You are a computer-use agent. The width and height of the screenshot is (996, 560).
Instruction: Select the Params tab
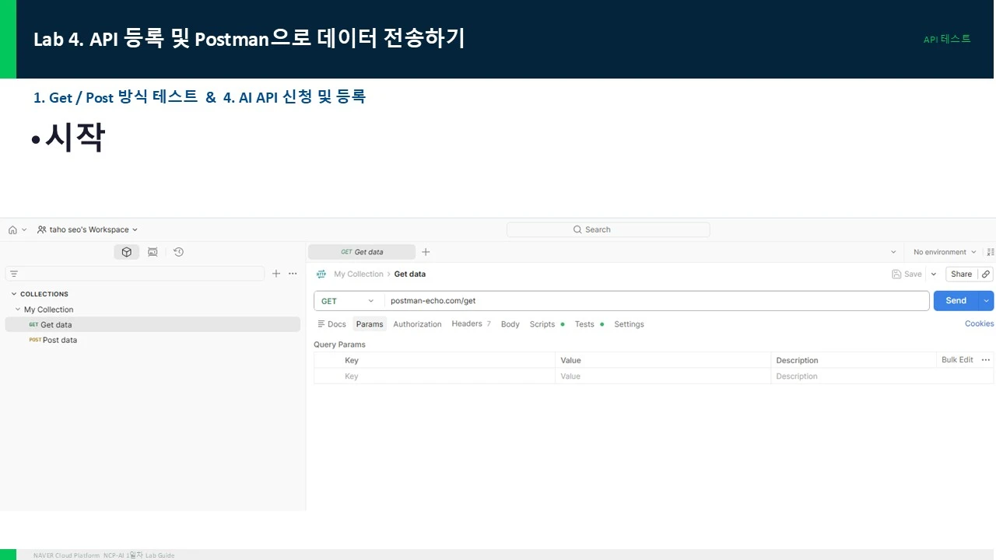(370, 324)
